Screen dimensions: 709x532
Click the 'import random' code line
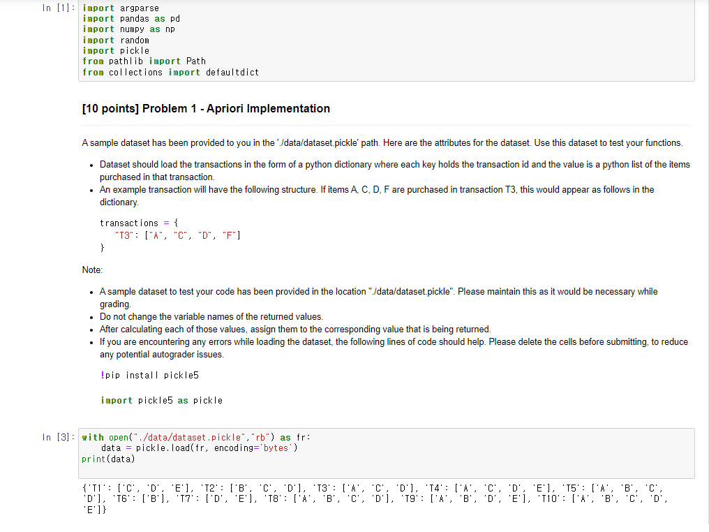(116, 40)
